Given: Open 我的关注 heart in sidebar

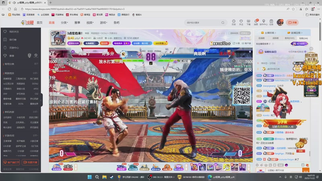Looking at the screenshot, I should (x=5, y=32).
